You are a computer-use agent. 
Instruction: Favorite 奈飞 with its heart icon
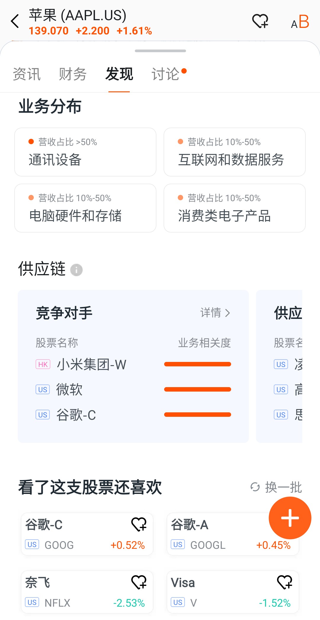[139, 582]
